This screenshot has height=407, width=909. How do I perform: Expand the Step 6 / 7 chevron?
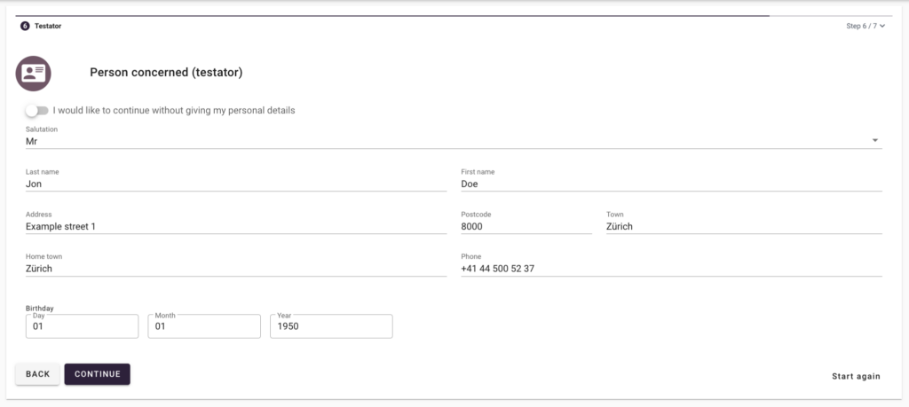tap(882, 27)
